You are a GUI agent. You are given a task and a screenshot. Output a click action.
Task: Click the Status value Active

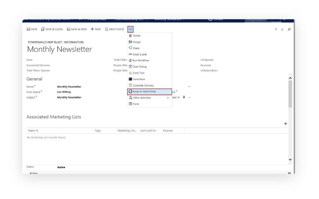pyautogui.click(x=61, y=167)
